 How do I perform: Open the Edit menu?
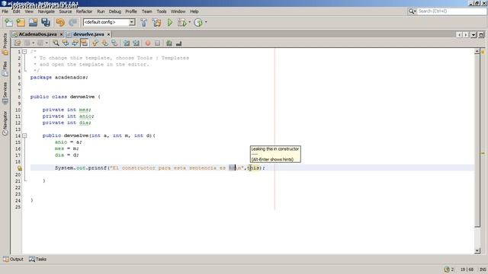17,11
